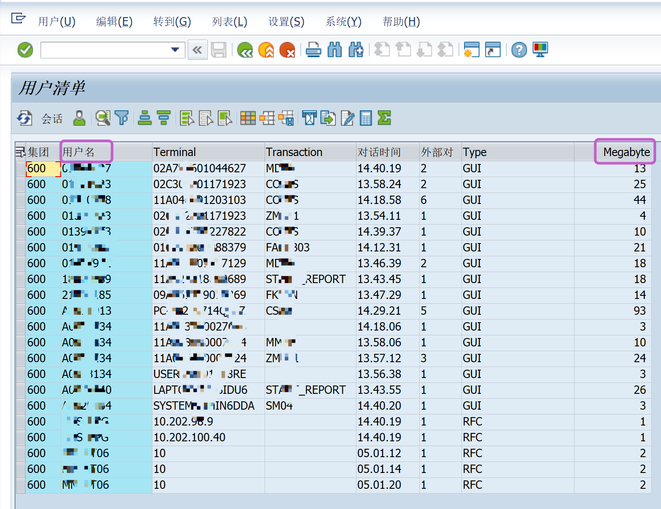Viewport: 661px width, 509px height.
Task: Click the Print icon
Action: pos(313,50)
